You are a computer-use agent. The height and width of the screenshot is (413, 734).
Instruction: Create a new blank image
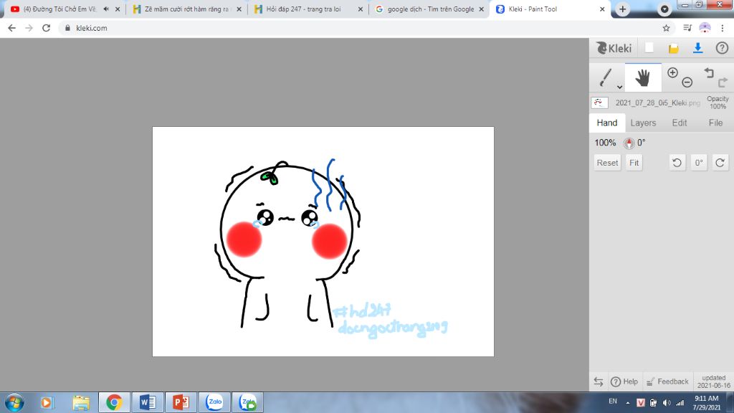click(649, 48)
